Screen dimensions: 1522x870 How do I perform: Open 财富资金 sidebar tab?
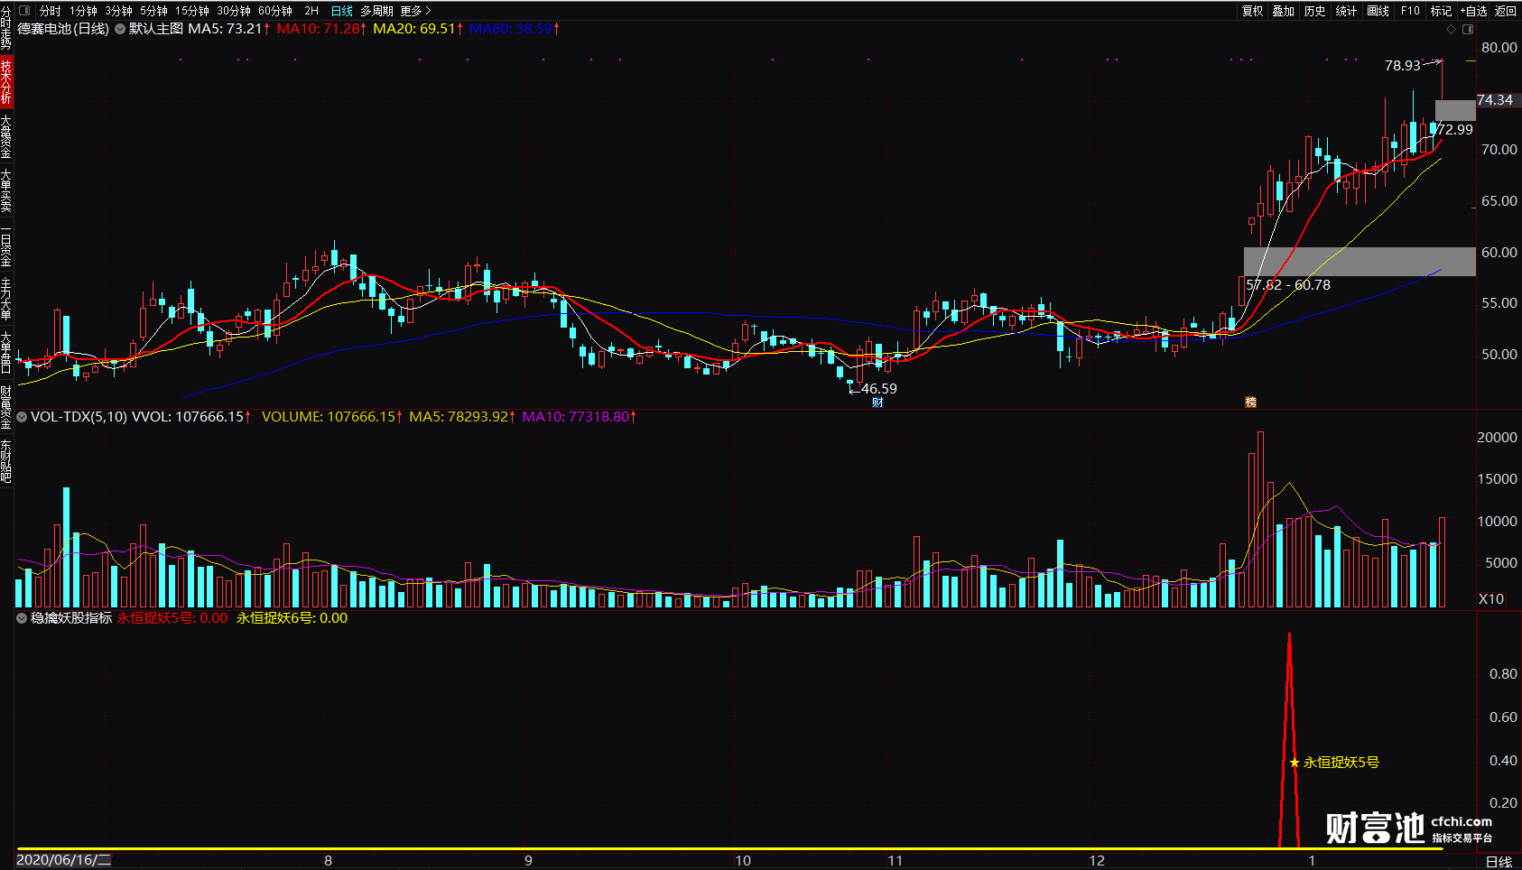[6, 406]
